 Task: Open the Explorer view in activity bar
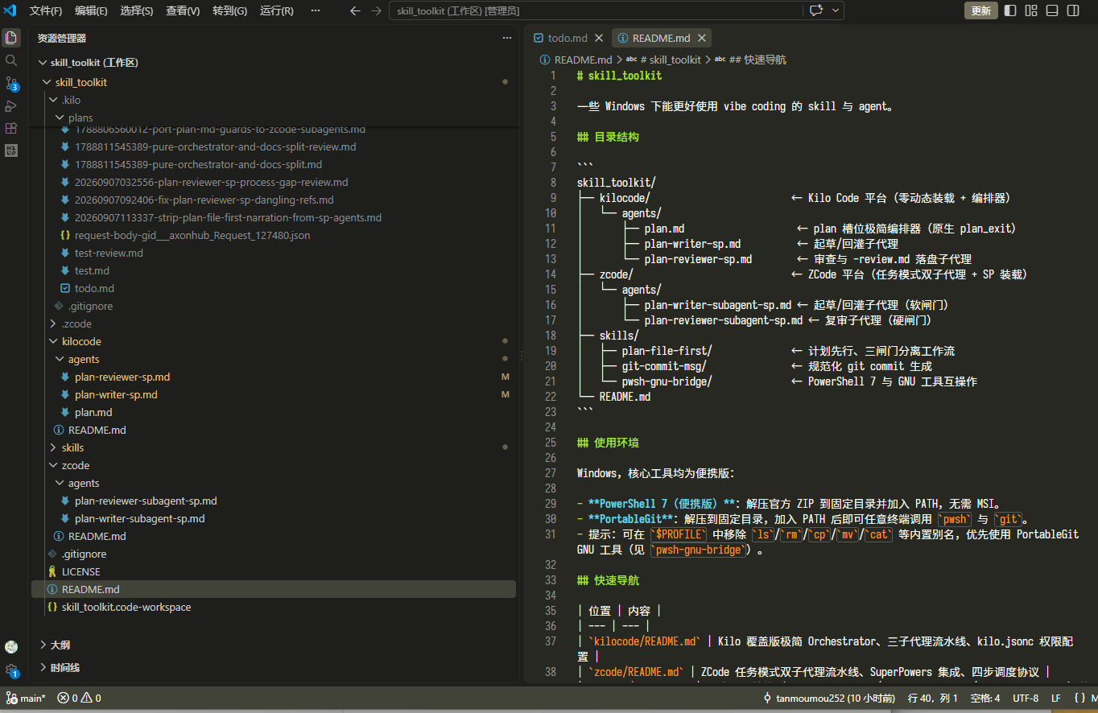[11, 38]
